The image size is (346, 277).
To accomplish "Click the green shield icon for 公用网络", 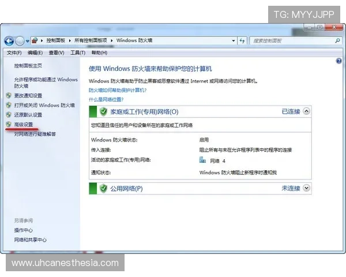I will [x=103, y=189].
